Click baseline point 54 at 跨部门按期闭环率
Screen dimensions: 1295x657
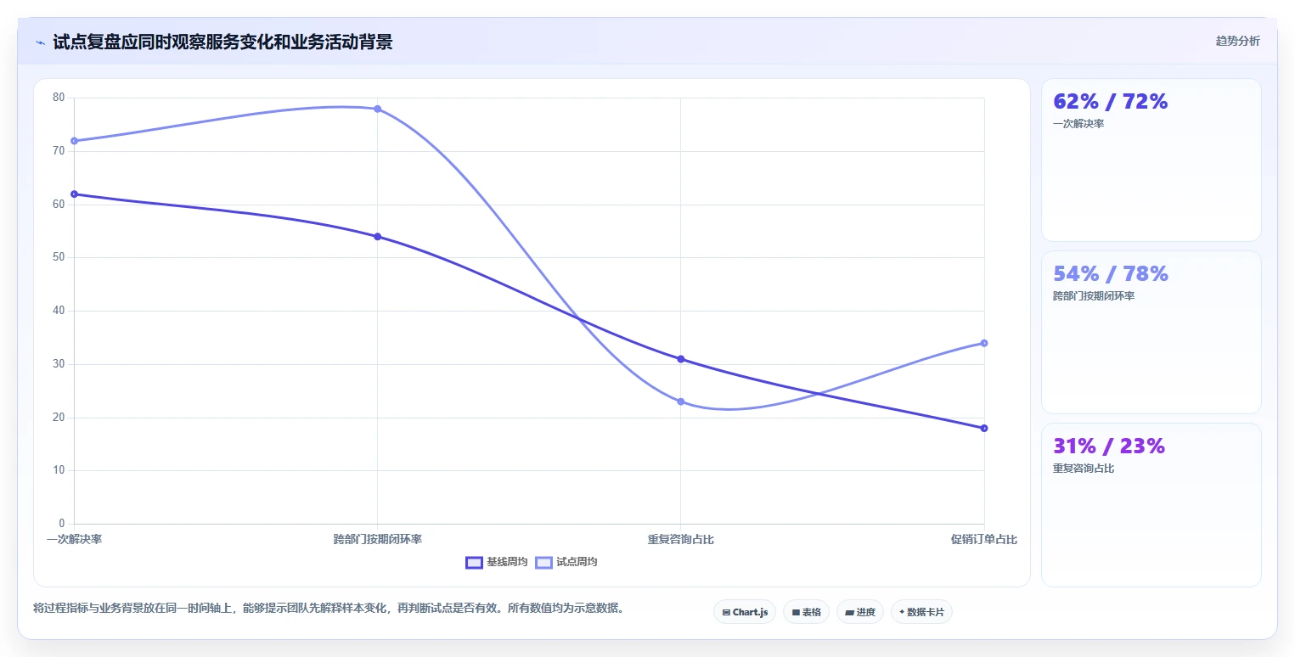pos(377,237)
